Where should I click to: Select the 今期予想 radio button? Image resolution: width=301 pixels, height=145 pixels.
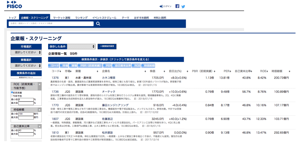coord(12,96)
